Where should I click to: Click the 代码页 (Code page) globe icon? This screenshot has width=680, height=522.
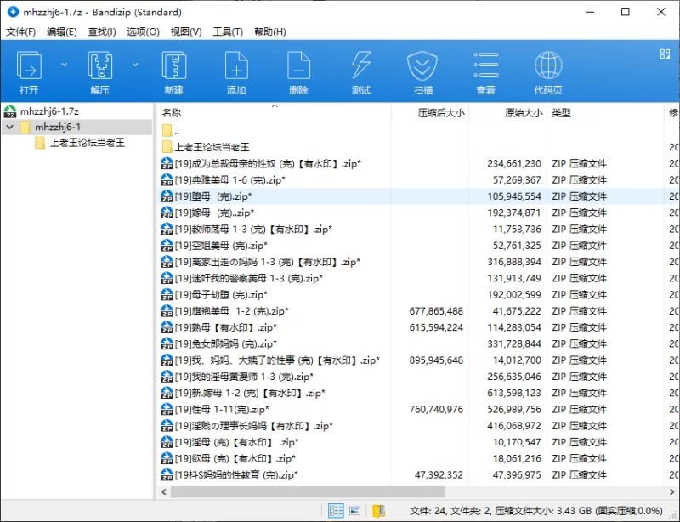547,72
